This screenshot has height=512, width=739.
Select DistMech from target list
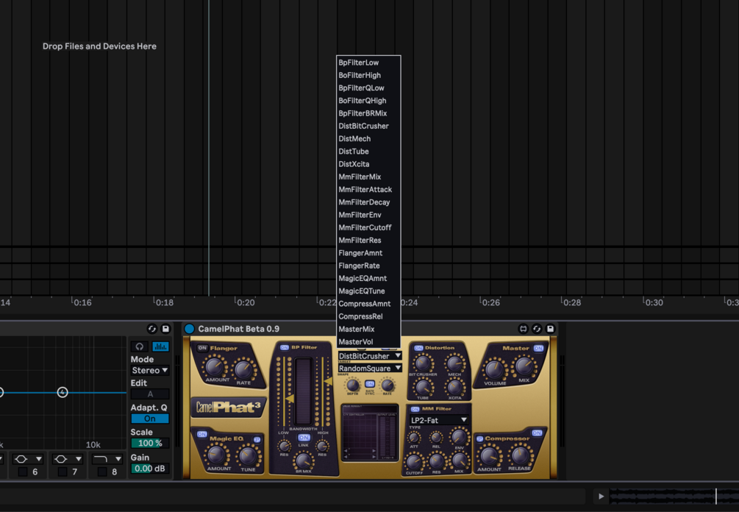[368, 138]
